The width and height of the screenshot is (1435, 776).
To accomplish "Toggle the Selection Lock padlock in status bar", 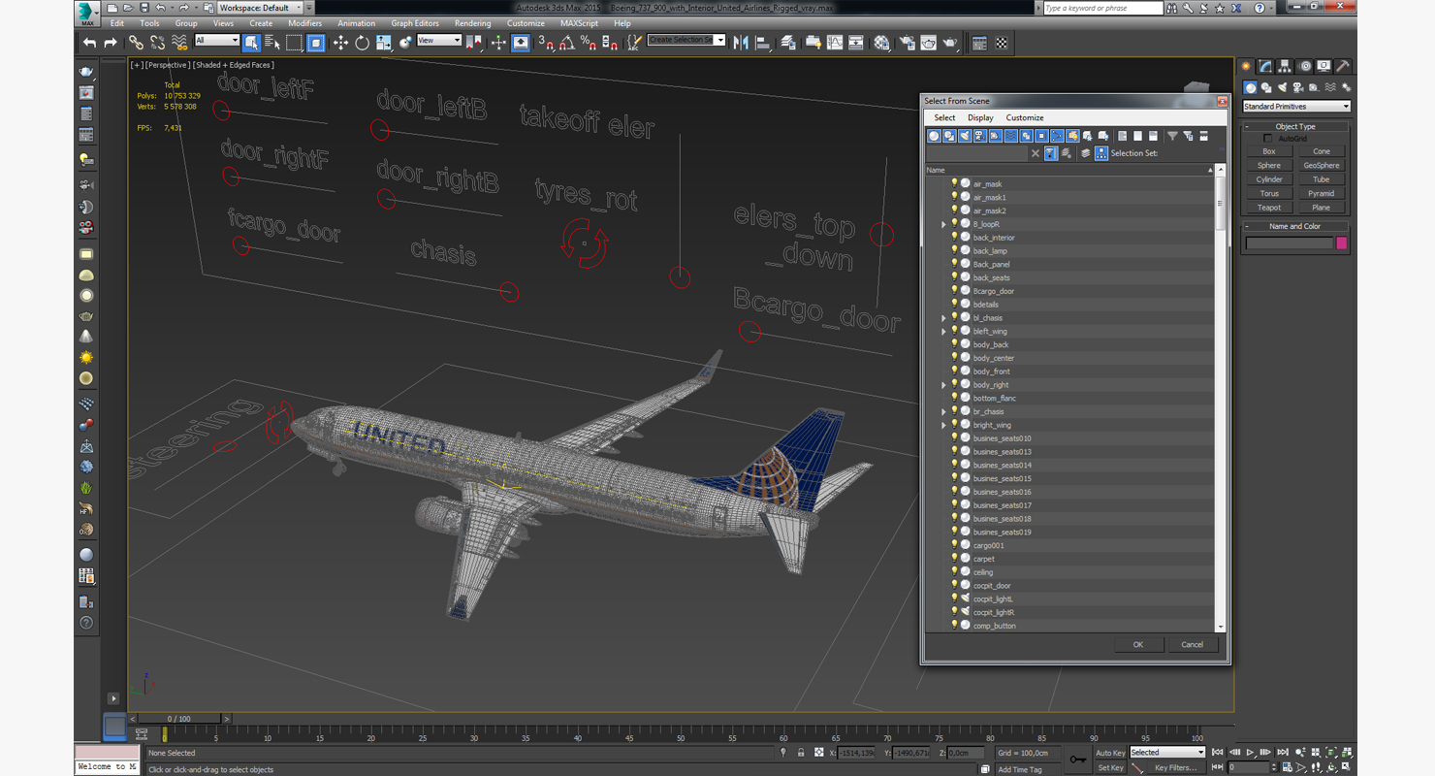I will pyautogui.click(x=801, y=753).
